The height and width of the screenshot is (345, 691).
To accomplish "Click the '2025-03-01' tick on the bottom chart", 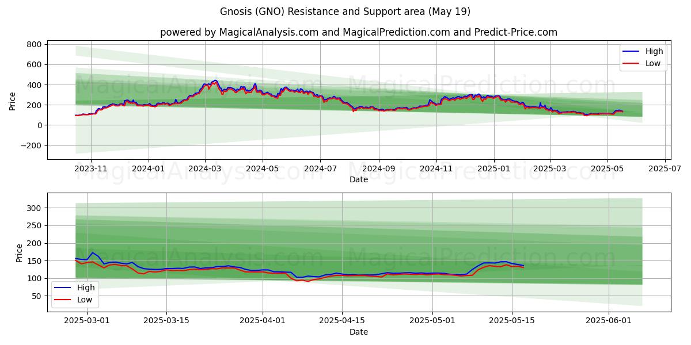I will (87, 321).
